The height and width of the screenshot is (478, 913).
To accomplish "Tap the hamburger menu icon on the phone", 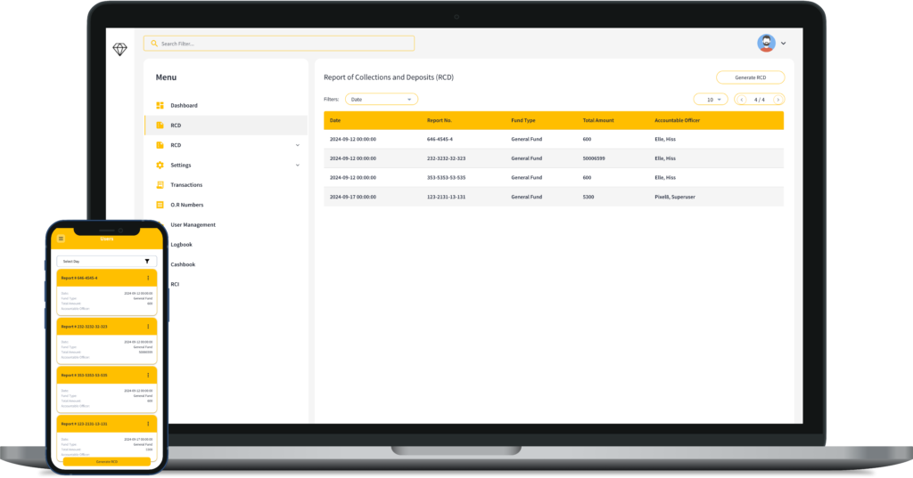I will click(61, 239).
